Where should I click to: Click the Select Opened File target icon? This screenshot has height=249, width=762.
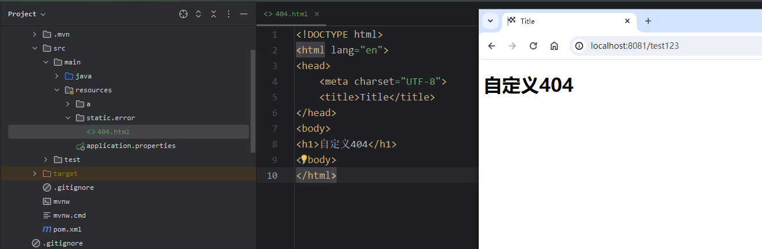click(x=183, y=14)
